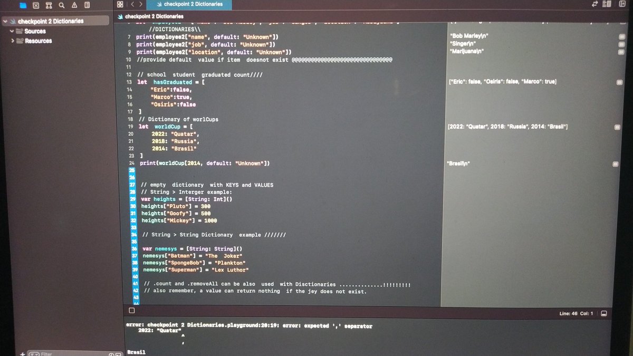Click the plus button in navigator footer
Screen dimensions: 633x356
pos(22,353)
